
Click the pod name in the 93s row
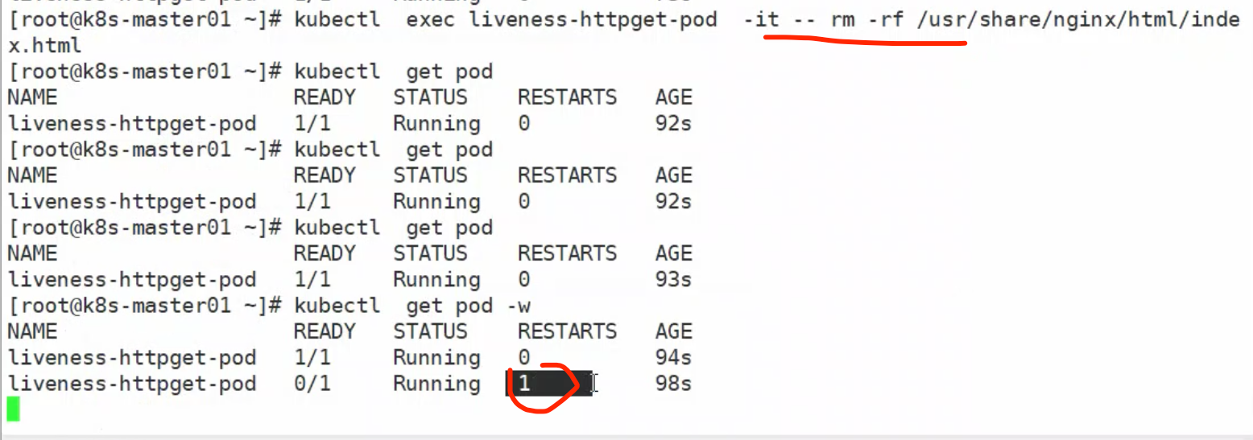[132, 279]
